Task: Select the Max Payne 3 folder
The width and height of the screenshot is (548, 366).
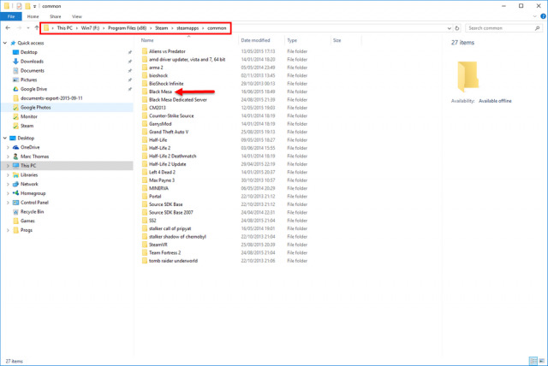Action: click(x=162, y=180)
